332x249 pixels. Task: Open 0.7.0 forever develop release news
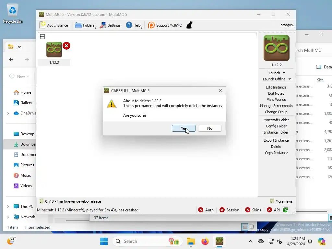coord(70,201)
